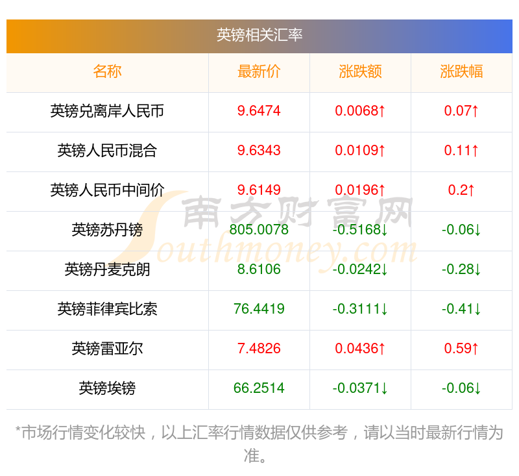Click the latest price 66.2514
The height and width of the screenshot is (476, 519).
259,388
